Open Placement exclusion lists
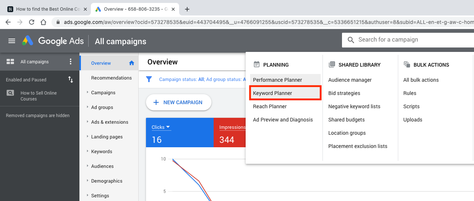 357,146
